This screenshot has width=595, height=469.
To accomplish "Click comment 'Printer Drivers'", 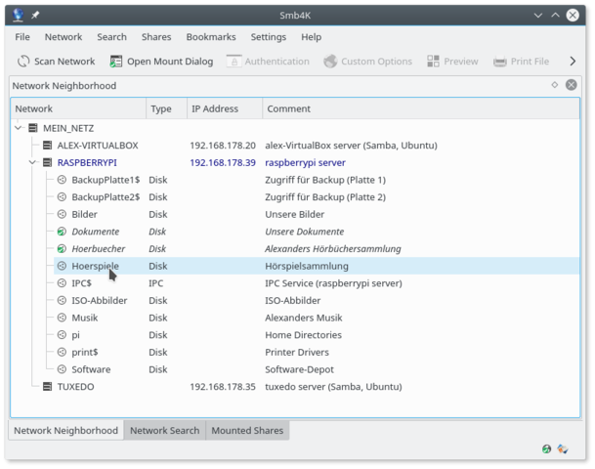I will [x=297, y=352].
